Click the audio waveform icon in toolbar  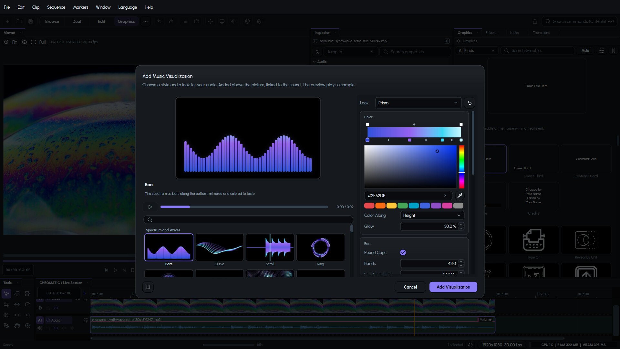click(x=234, y=21)
